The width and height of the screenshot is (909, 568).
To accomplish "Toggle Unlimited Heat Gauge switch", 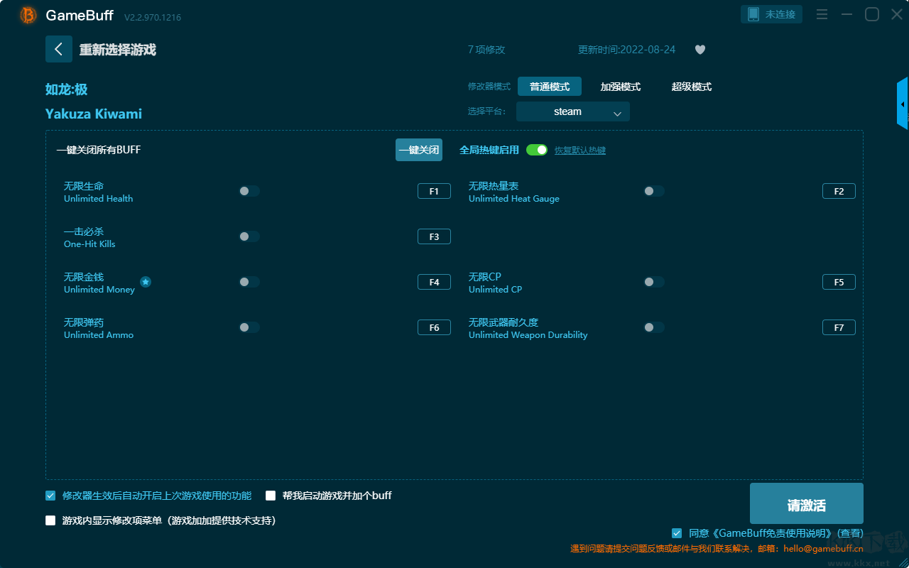I will click(654, 191).
